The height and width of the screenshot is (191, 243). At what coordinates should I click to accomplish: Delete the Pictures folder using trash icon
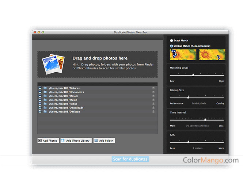coord(153,88)
